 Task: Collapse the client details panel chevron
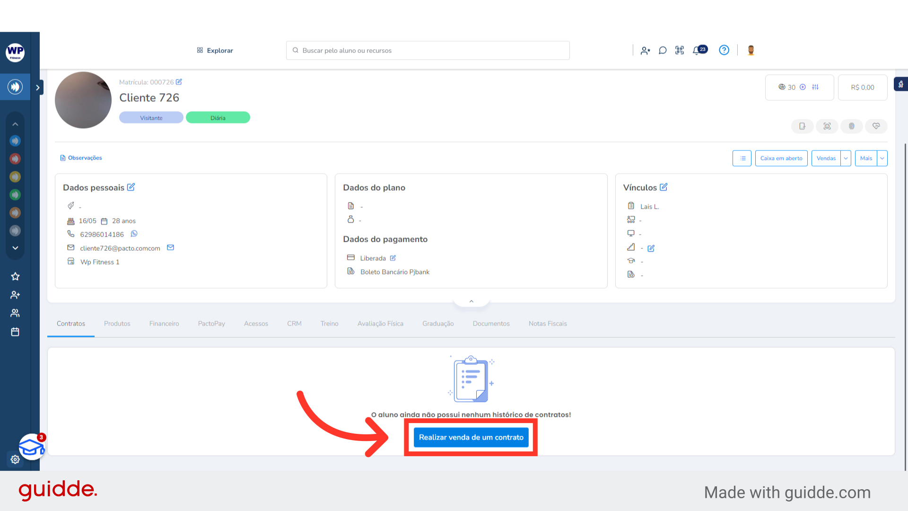point(471,301)
